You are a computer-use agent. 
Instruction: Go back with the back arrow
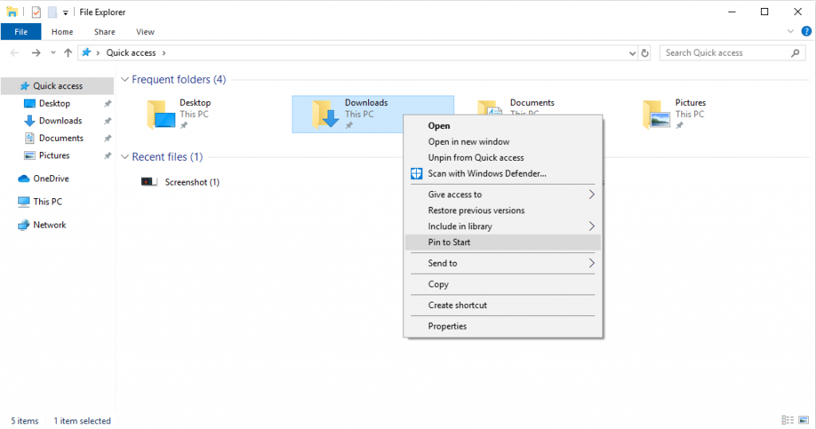click(x=14, y=53)
